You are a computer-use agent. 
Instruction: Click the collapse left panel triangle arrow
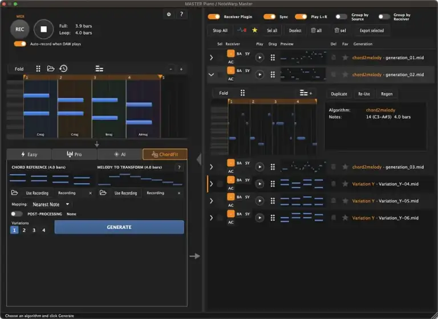pyautogui.click(x=199, y=159)
